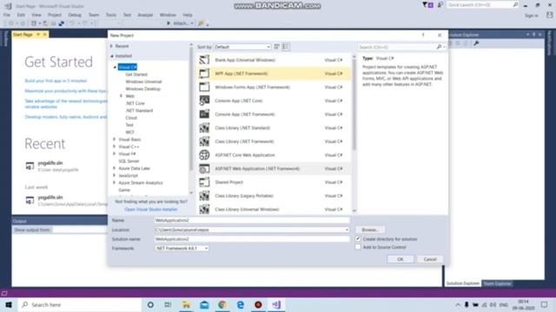Click the template list vertical scrollbar
This screenshot has width=556, height=312.
pyautogui.click(x=354, y=133)
